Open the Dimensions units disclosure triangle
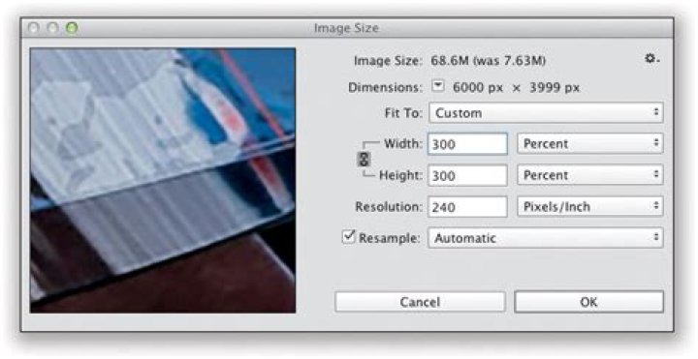The height and width of the screenshot is (359, 698). click(x=438, y=86)
